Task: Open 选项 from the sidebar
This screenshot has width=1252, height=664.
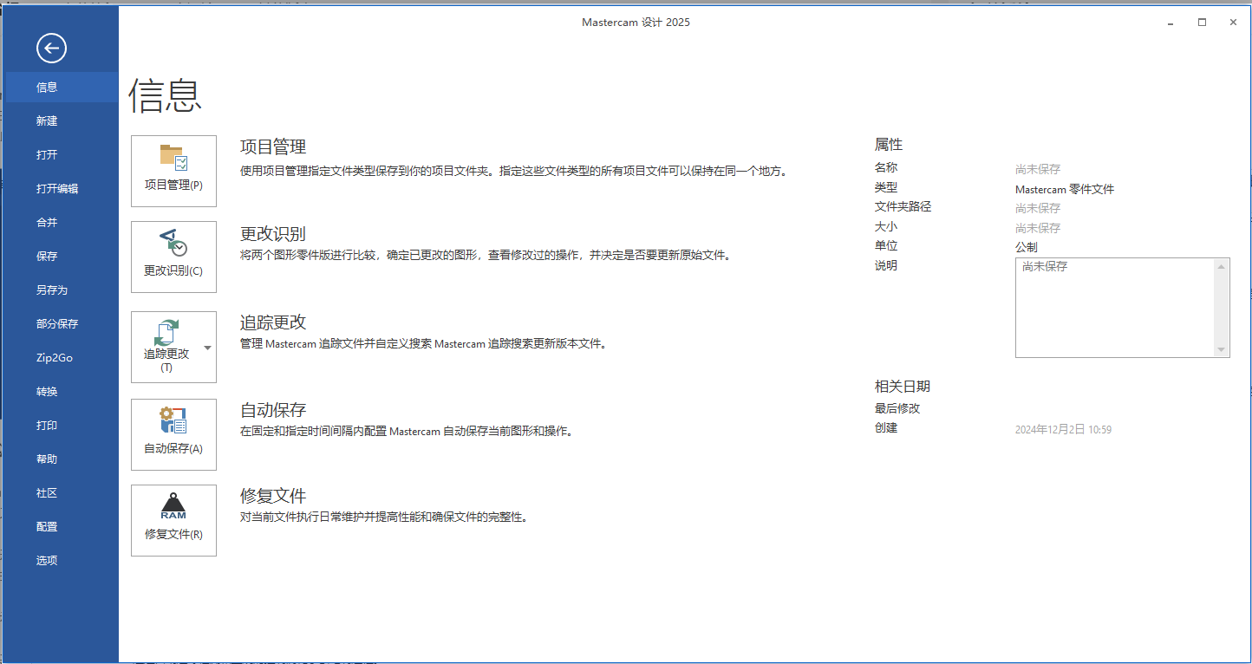Action: pos(62,561)
